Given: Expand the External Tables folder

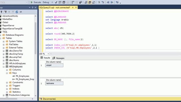Looking at the screenshot, I should click(x=4, y=48).
